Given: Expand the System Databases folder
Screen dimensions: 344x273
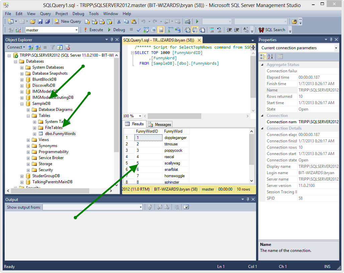Looking at the screenshot, I should coord(22,68).
